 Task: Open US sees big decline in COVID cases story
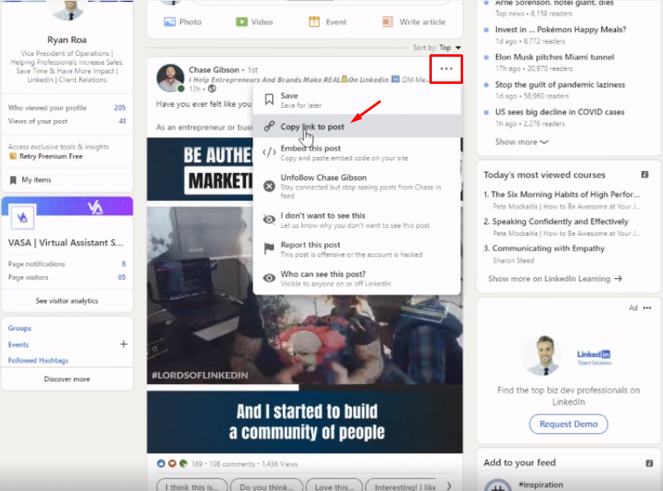coord(559,112)
